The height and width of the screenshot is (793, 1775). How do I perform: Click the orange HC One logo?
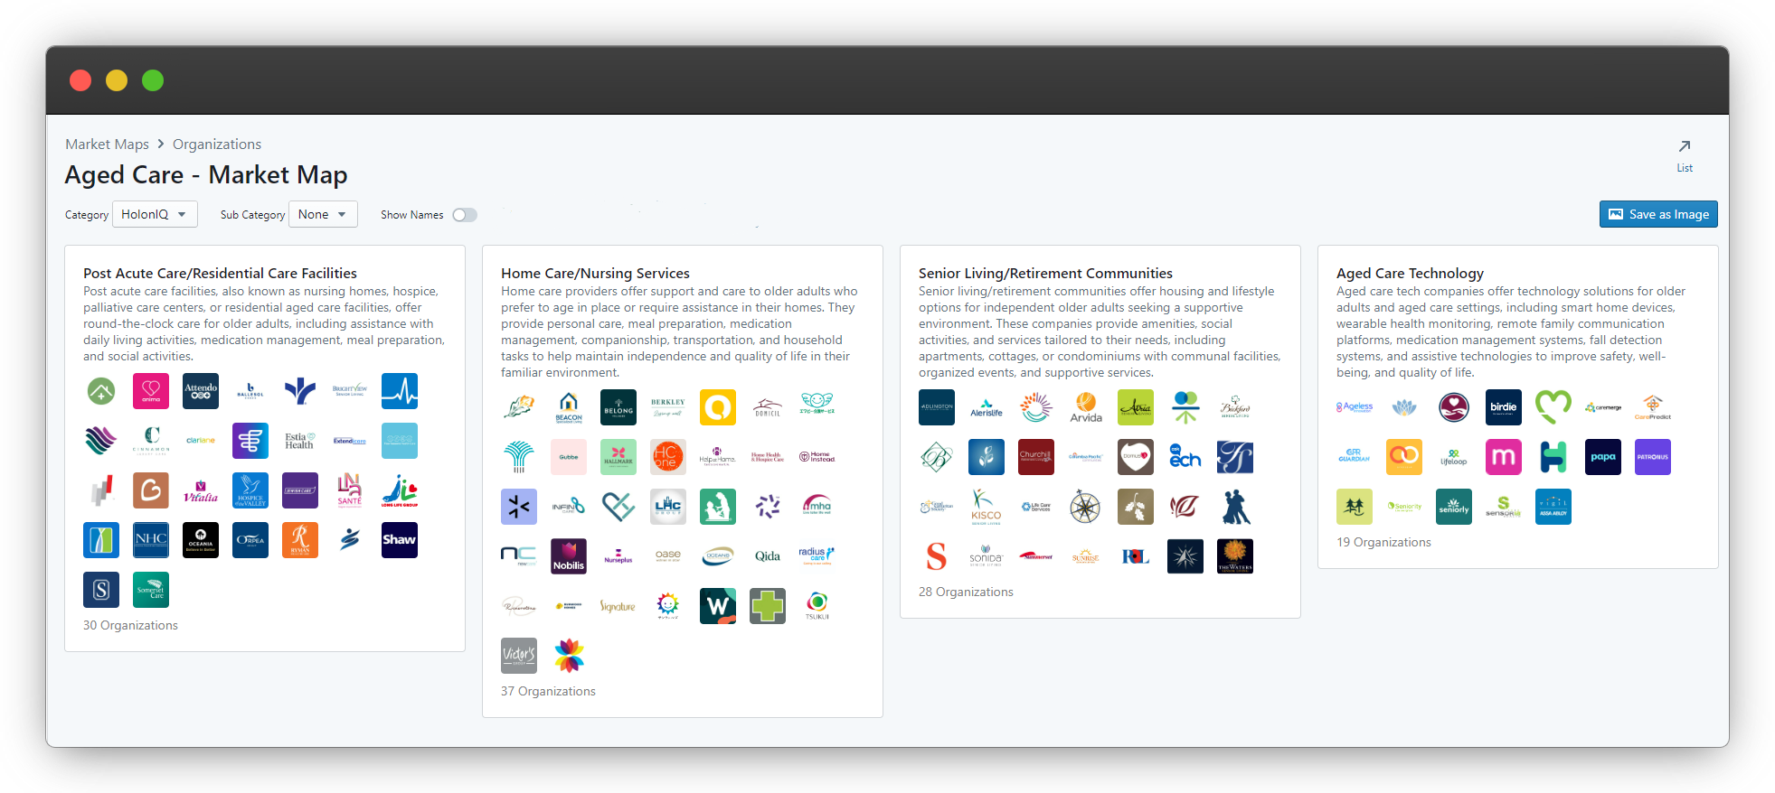(668, 457)
